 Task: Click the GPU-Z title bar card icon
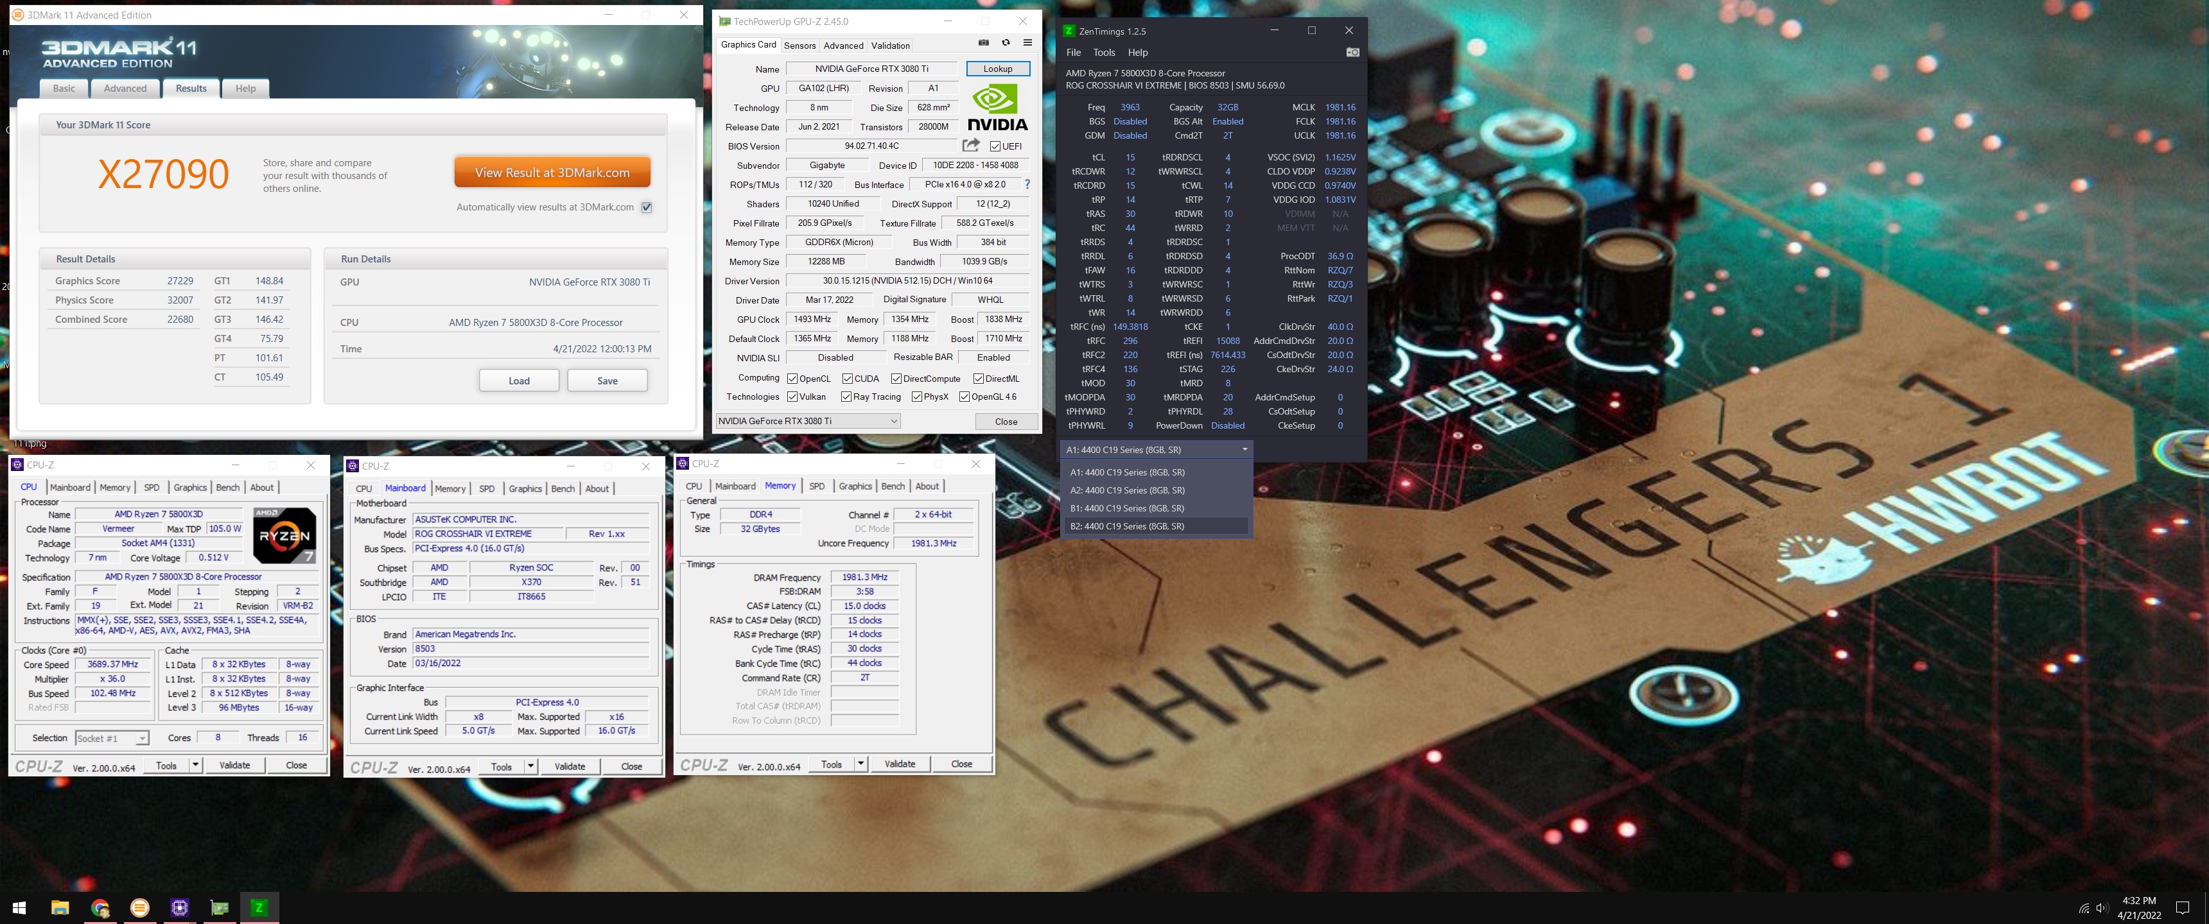(724, 21)
